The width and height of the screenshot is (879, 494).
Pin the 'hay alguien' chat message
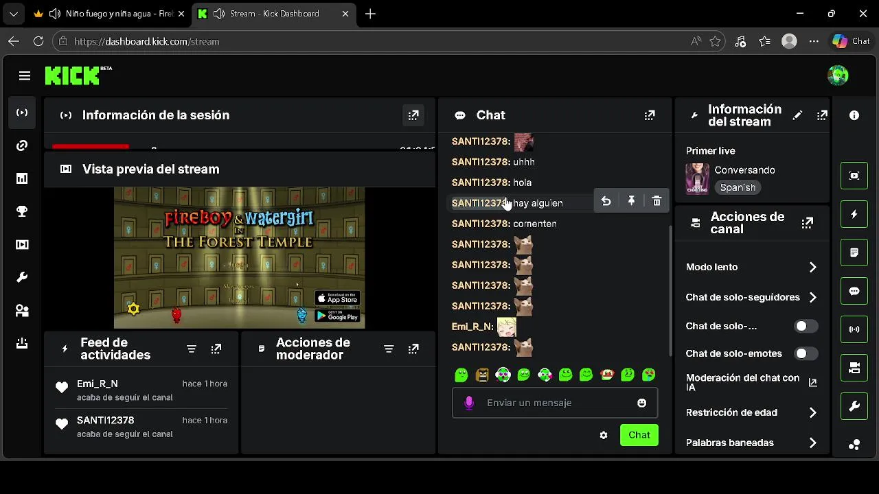pyautogui.click(x=631, y=201)
